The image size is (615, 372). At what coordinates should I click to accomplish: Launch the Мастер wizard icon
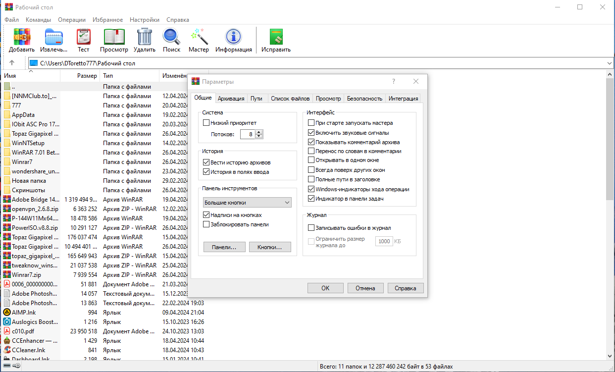199,37
